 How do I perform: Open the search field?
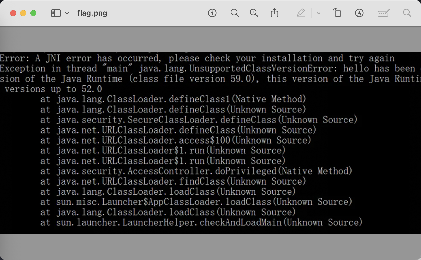pos(407,13)
